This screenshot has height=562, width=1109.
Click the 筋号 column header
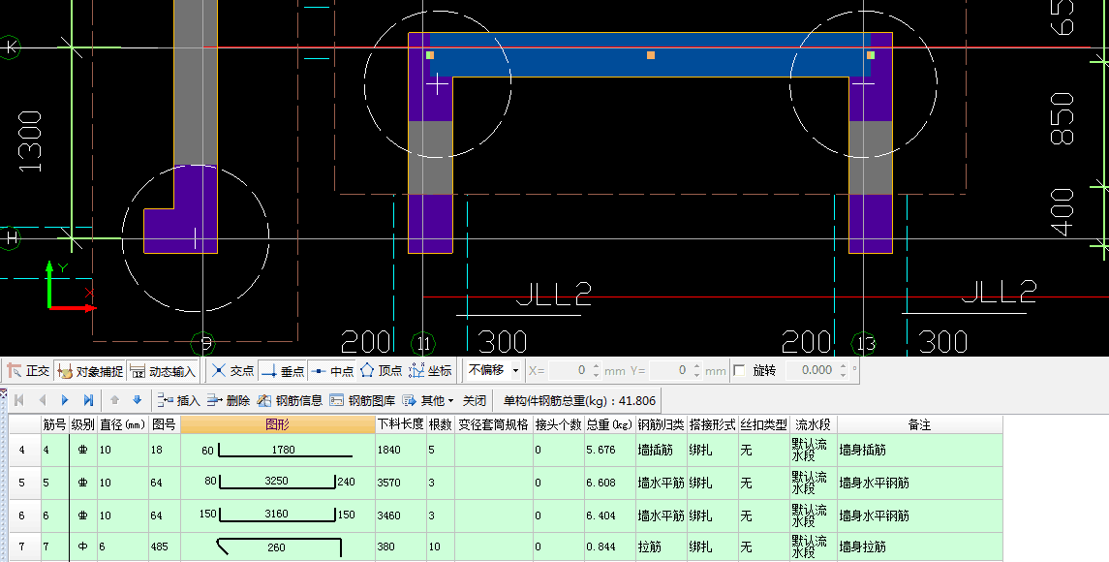pos(54,424)
